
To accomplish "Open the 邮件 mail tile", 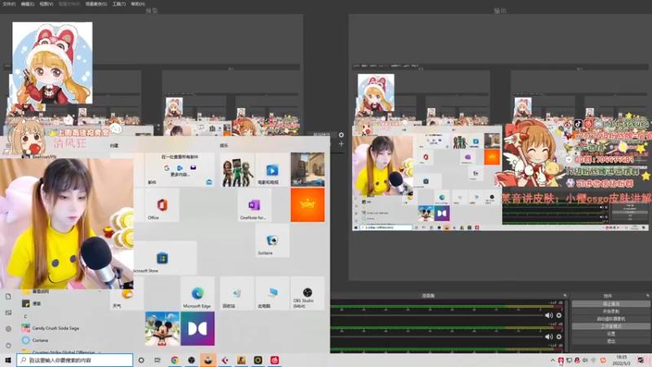I will coord(179,170).
